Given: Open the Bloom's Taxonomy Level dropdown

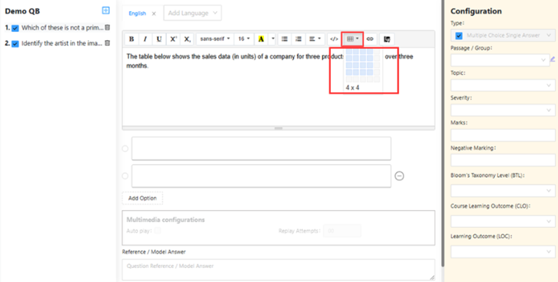Looking at the screenshot, I should [503, 191].
